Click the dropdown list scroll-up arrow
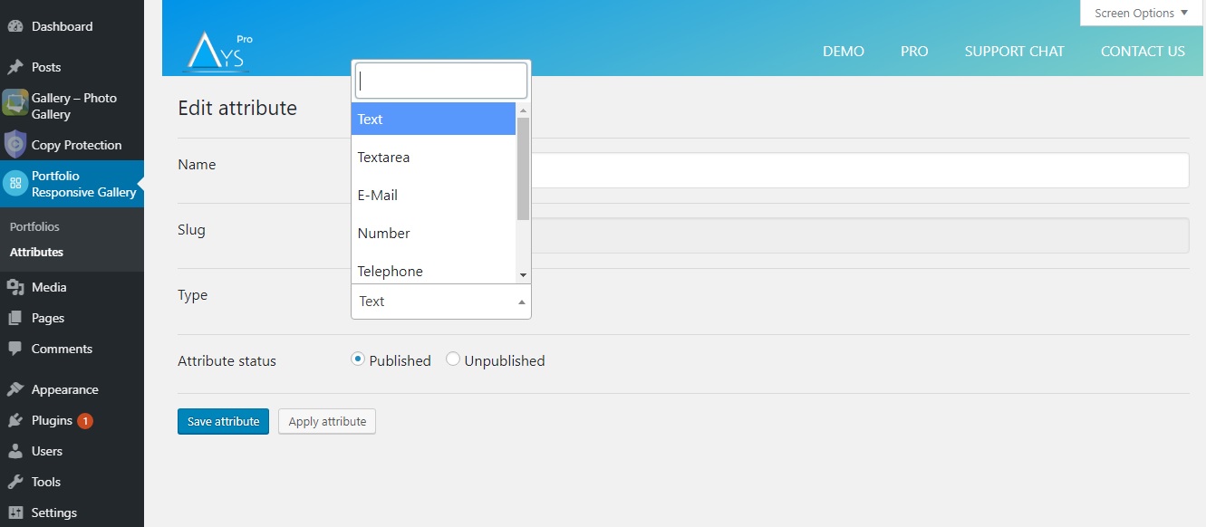Screen dimensions: 1206x527 point(523,110)
